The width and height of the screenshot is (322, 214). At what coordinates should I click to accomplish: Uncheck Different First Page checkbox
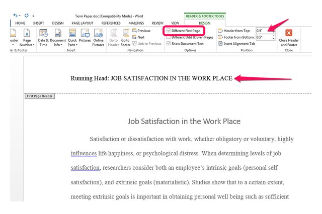pos(169,31)
